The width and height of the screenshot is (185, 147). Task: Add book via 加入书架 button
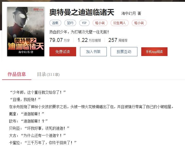coord(93,52)
